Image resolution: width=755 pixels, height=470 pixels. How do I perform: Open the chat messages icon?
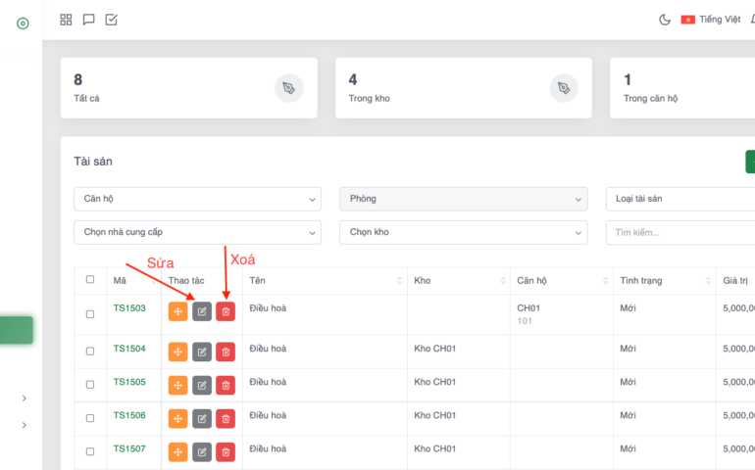[x=88, y=20]
